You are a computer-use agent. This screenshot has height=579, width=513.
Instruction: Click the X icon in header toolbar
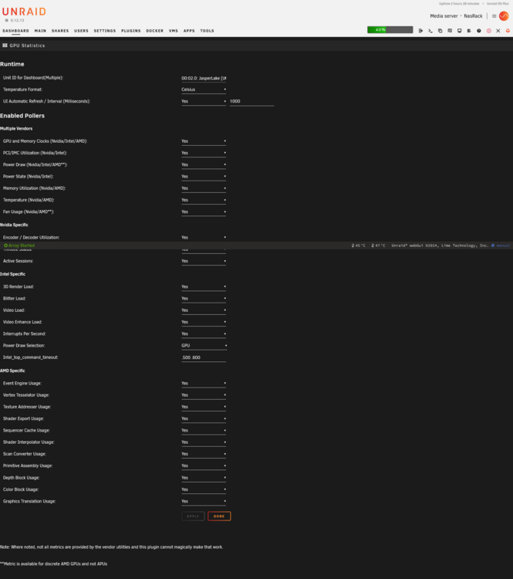pyautogui.click(x=498, y=31)
